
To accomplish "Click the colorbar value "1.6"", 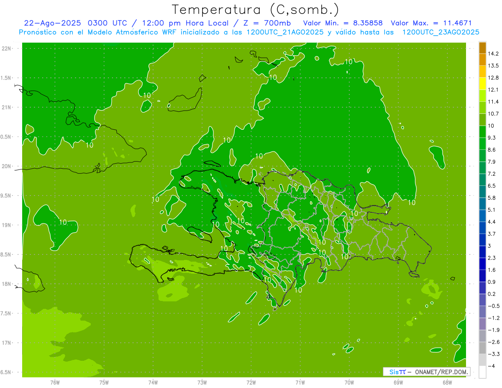I will pyautogui.click(x=492, y=270).
